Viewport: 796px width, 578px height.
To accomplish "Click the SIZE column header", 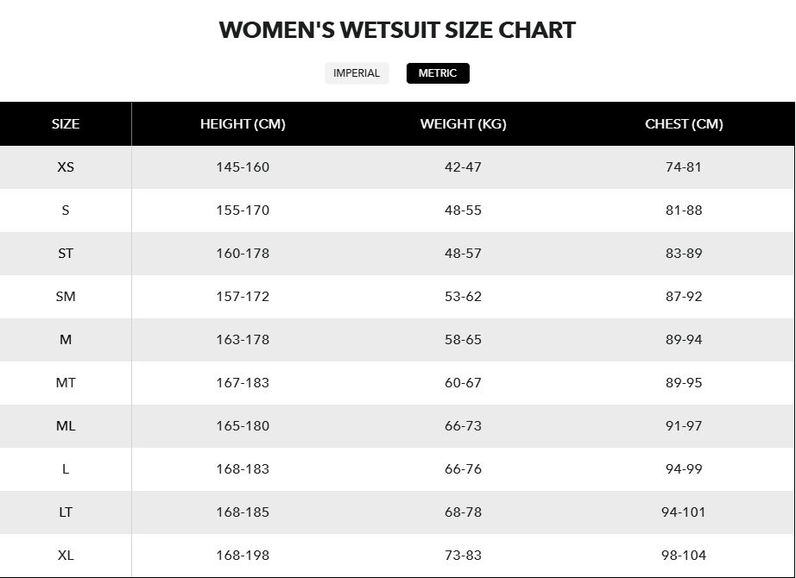I will [x=65, y=124].
